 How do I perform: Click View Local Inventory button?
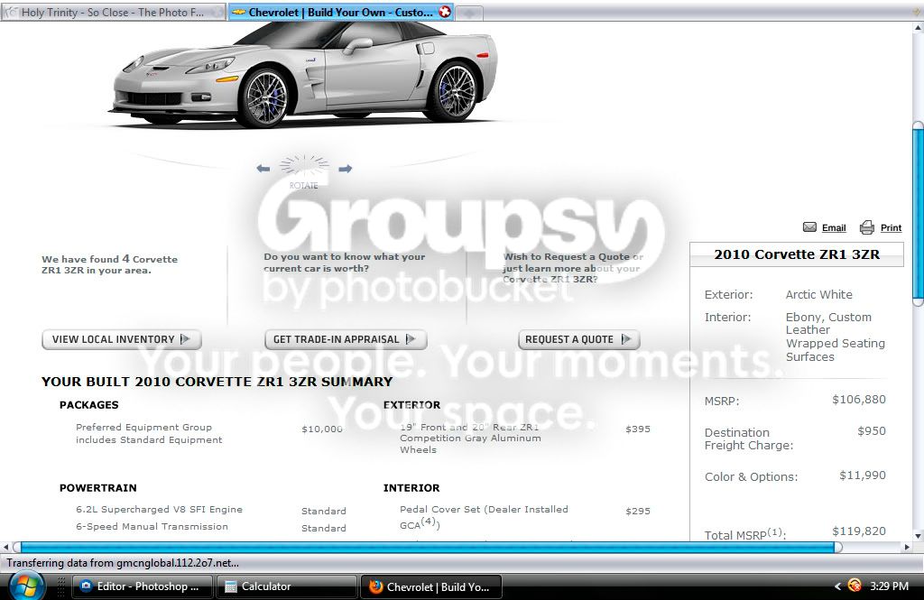tap(122, 339)
